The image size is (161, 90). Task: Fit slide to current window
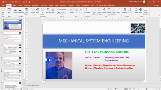point(160,89)
